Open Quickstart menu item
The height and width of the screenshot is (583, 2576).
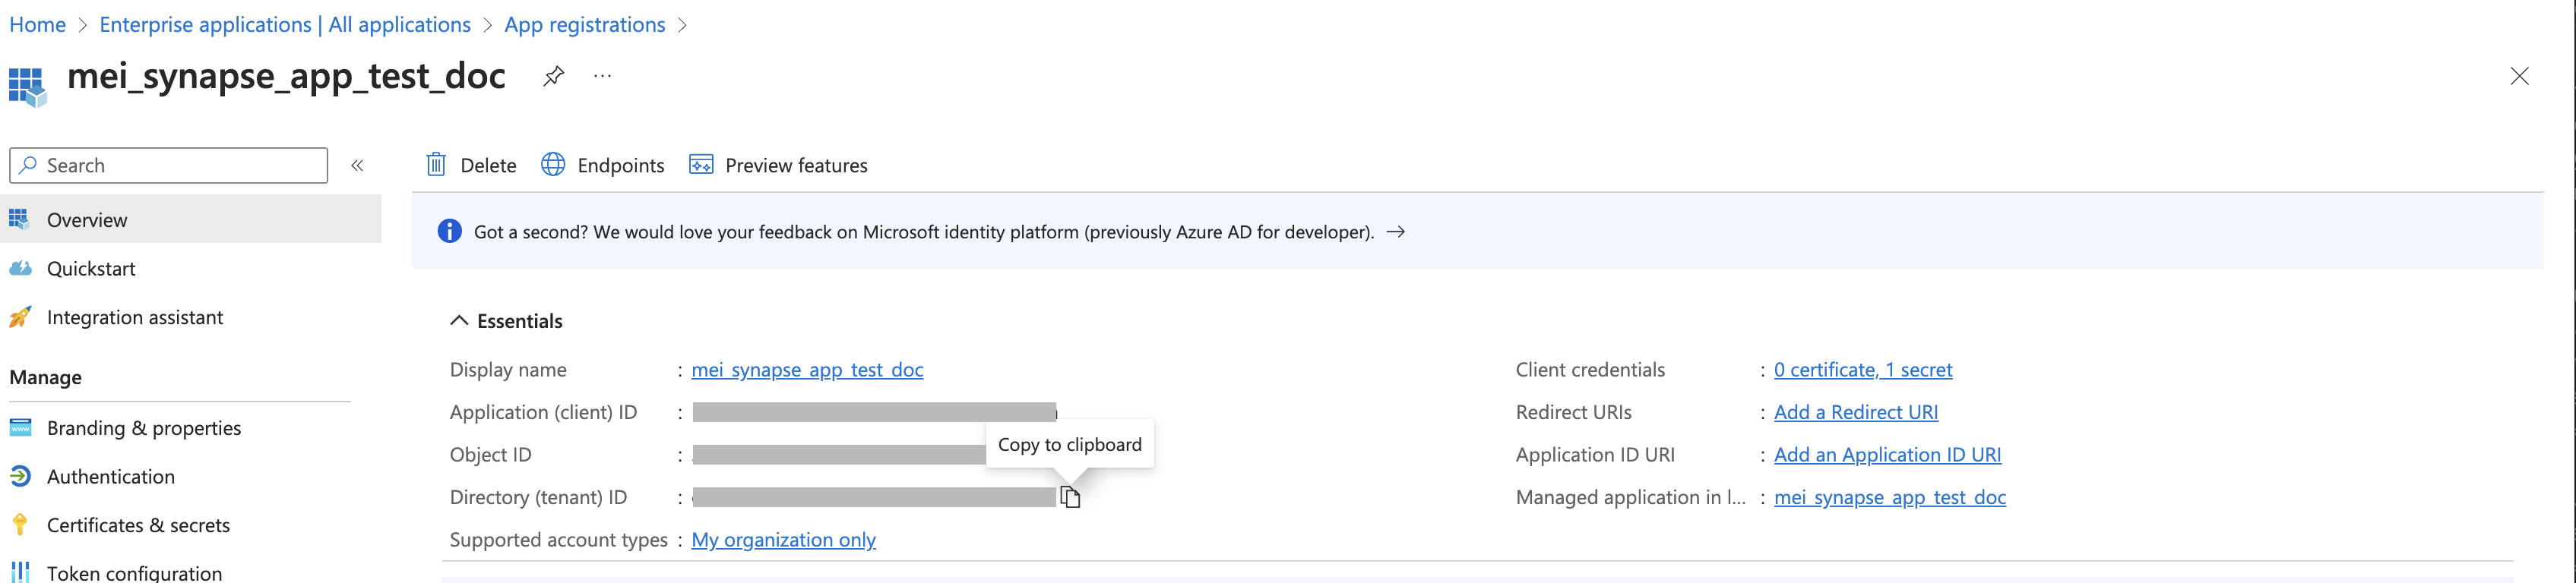(91, 269)
